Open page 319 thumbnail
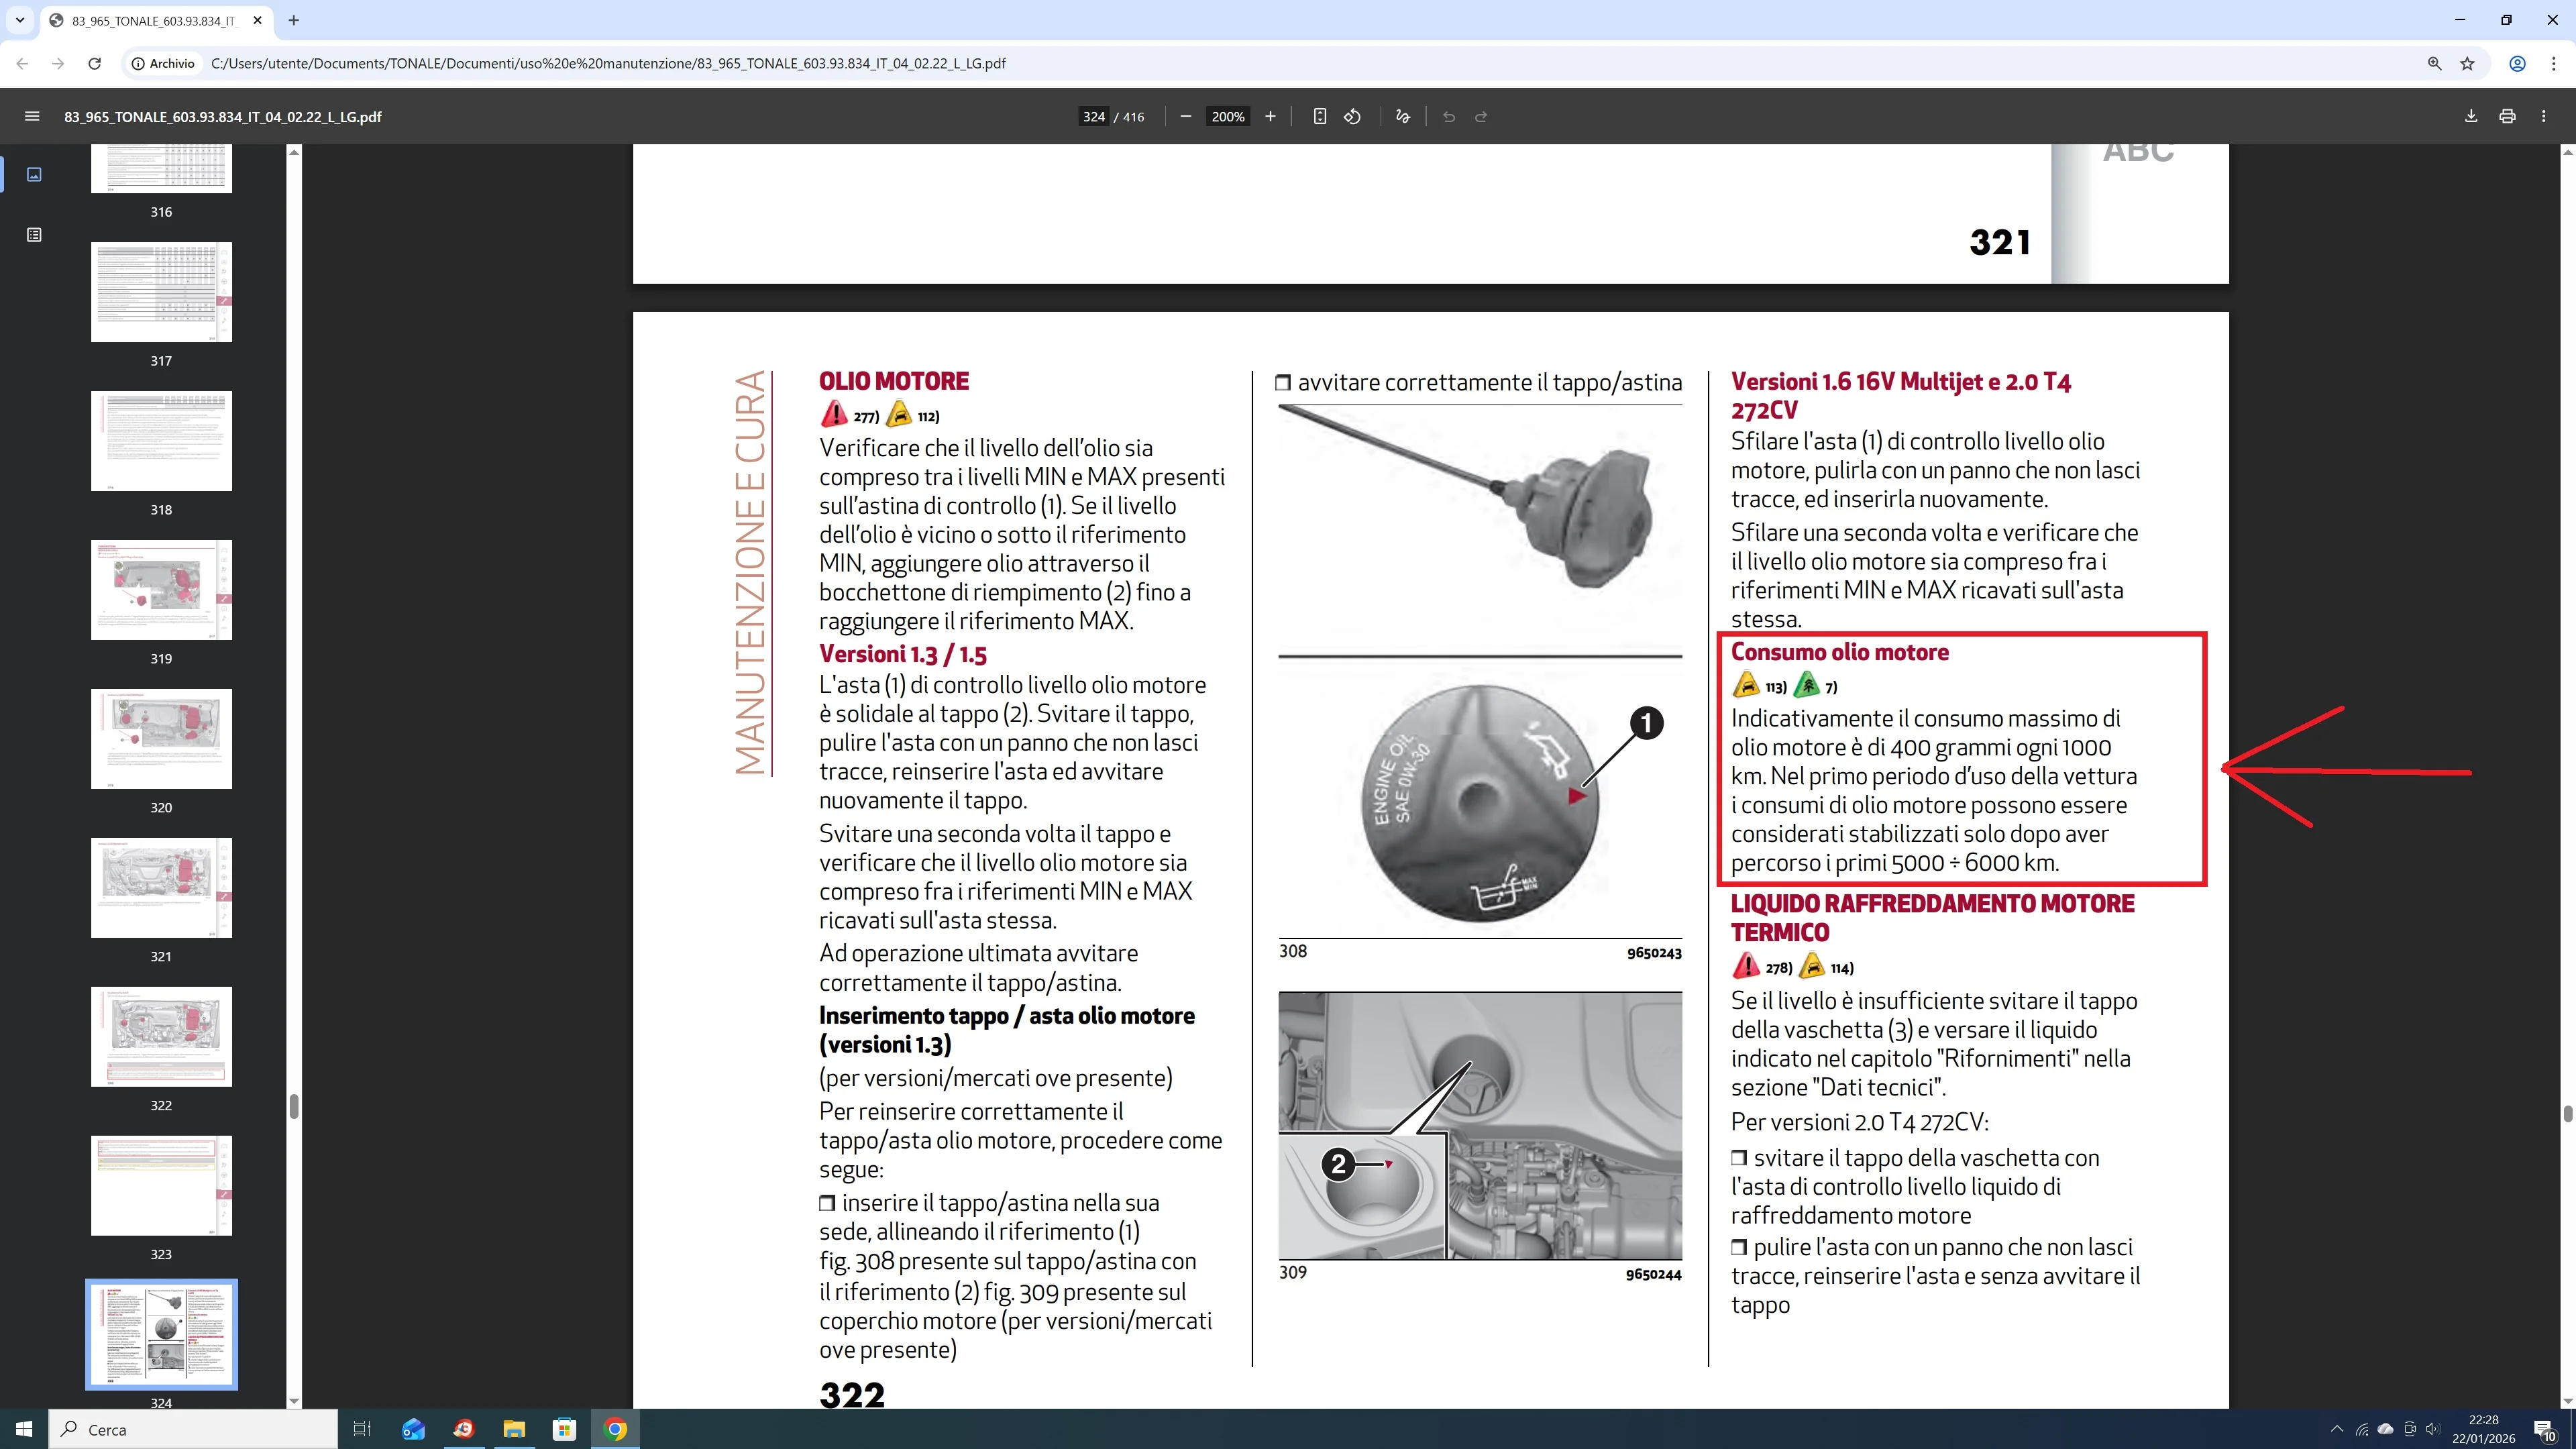 pyautogui.click(x=161, y=590)
